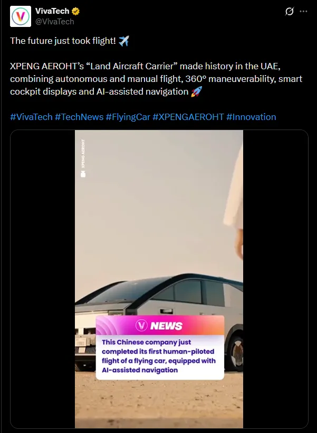Open the VivaTech profile avatar
The width and height of the screenshot is (317, 433).
21,16
